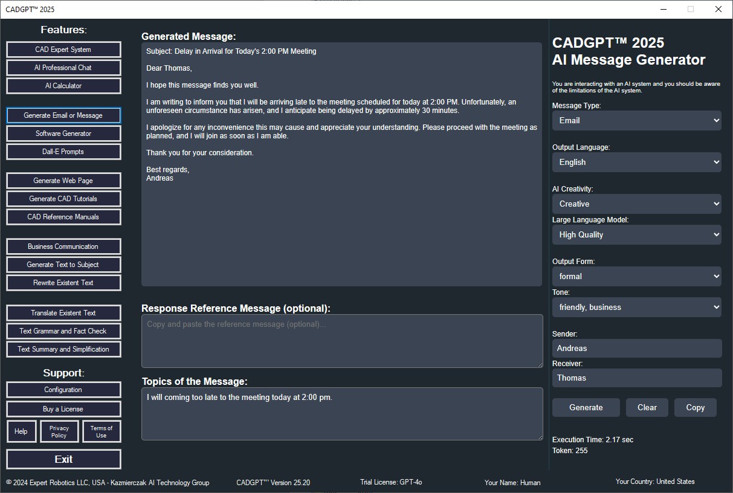Click the email subject line text
Image resolution: width=733 pixels, height=493 pixels.
click(231, 51)
